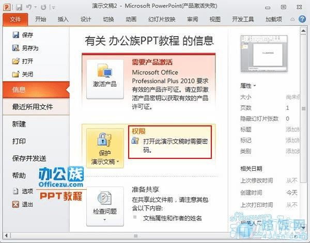Click the lock and question mark permission icon
This screenshot has height=243, width=310.
(135, 140)
